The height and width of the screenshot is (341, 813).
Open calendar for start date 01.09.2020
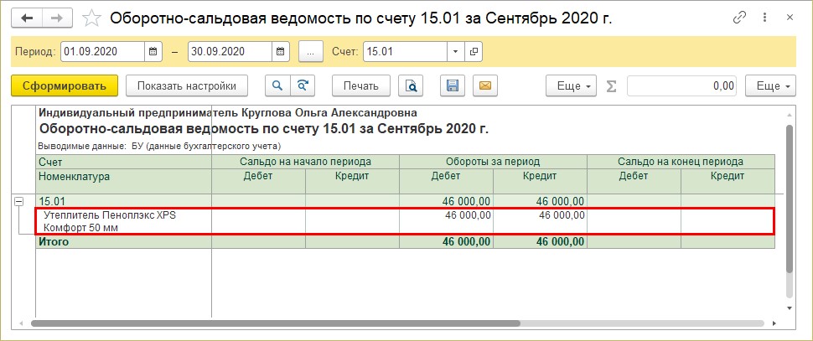153,51
